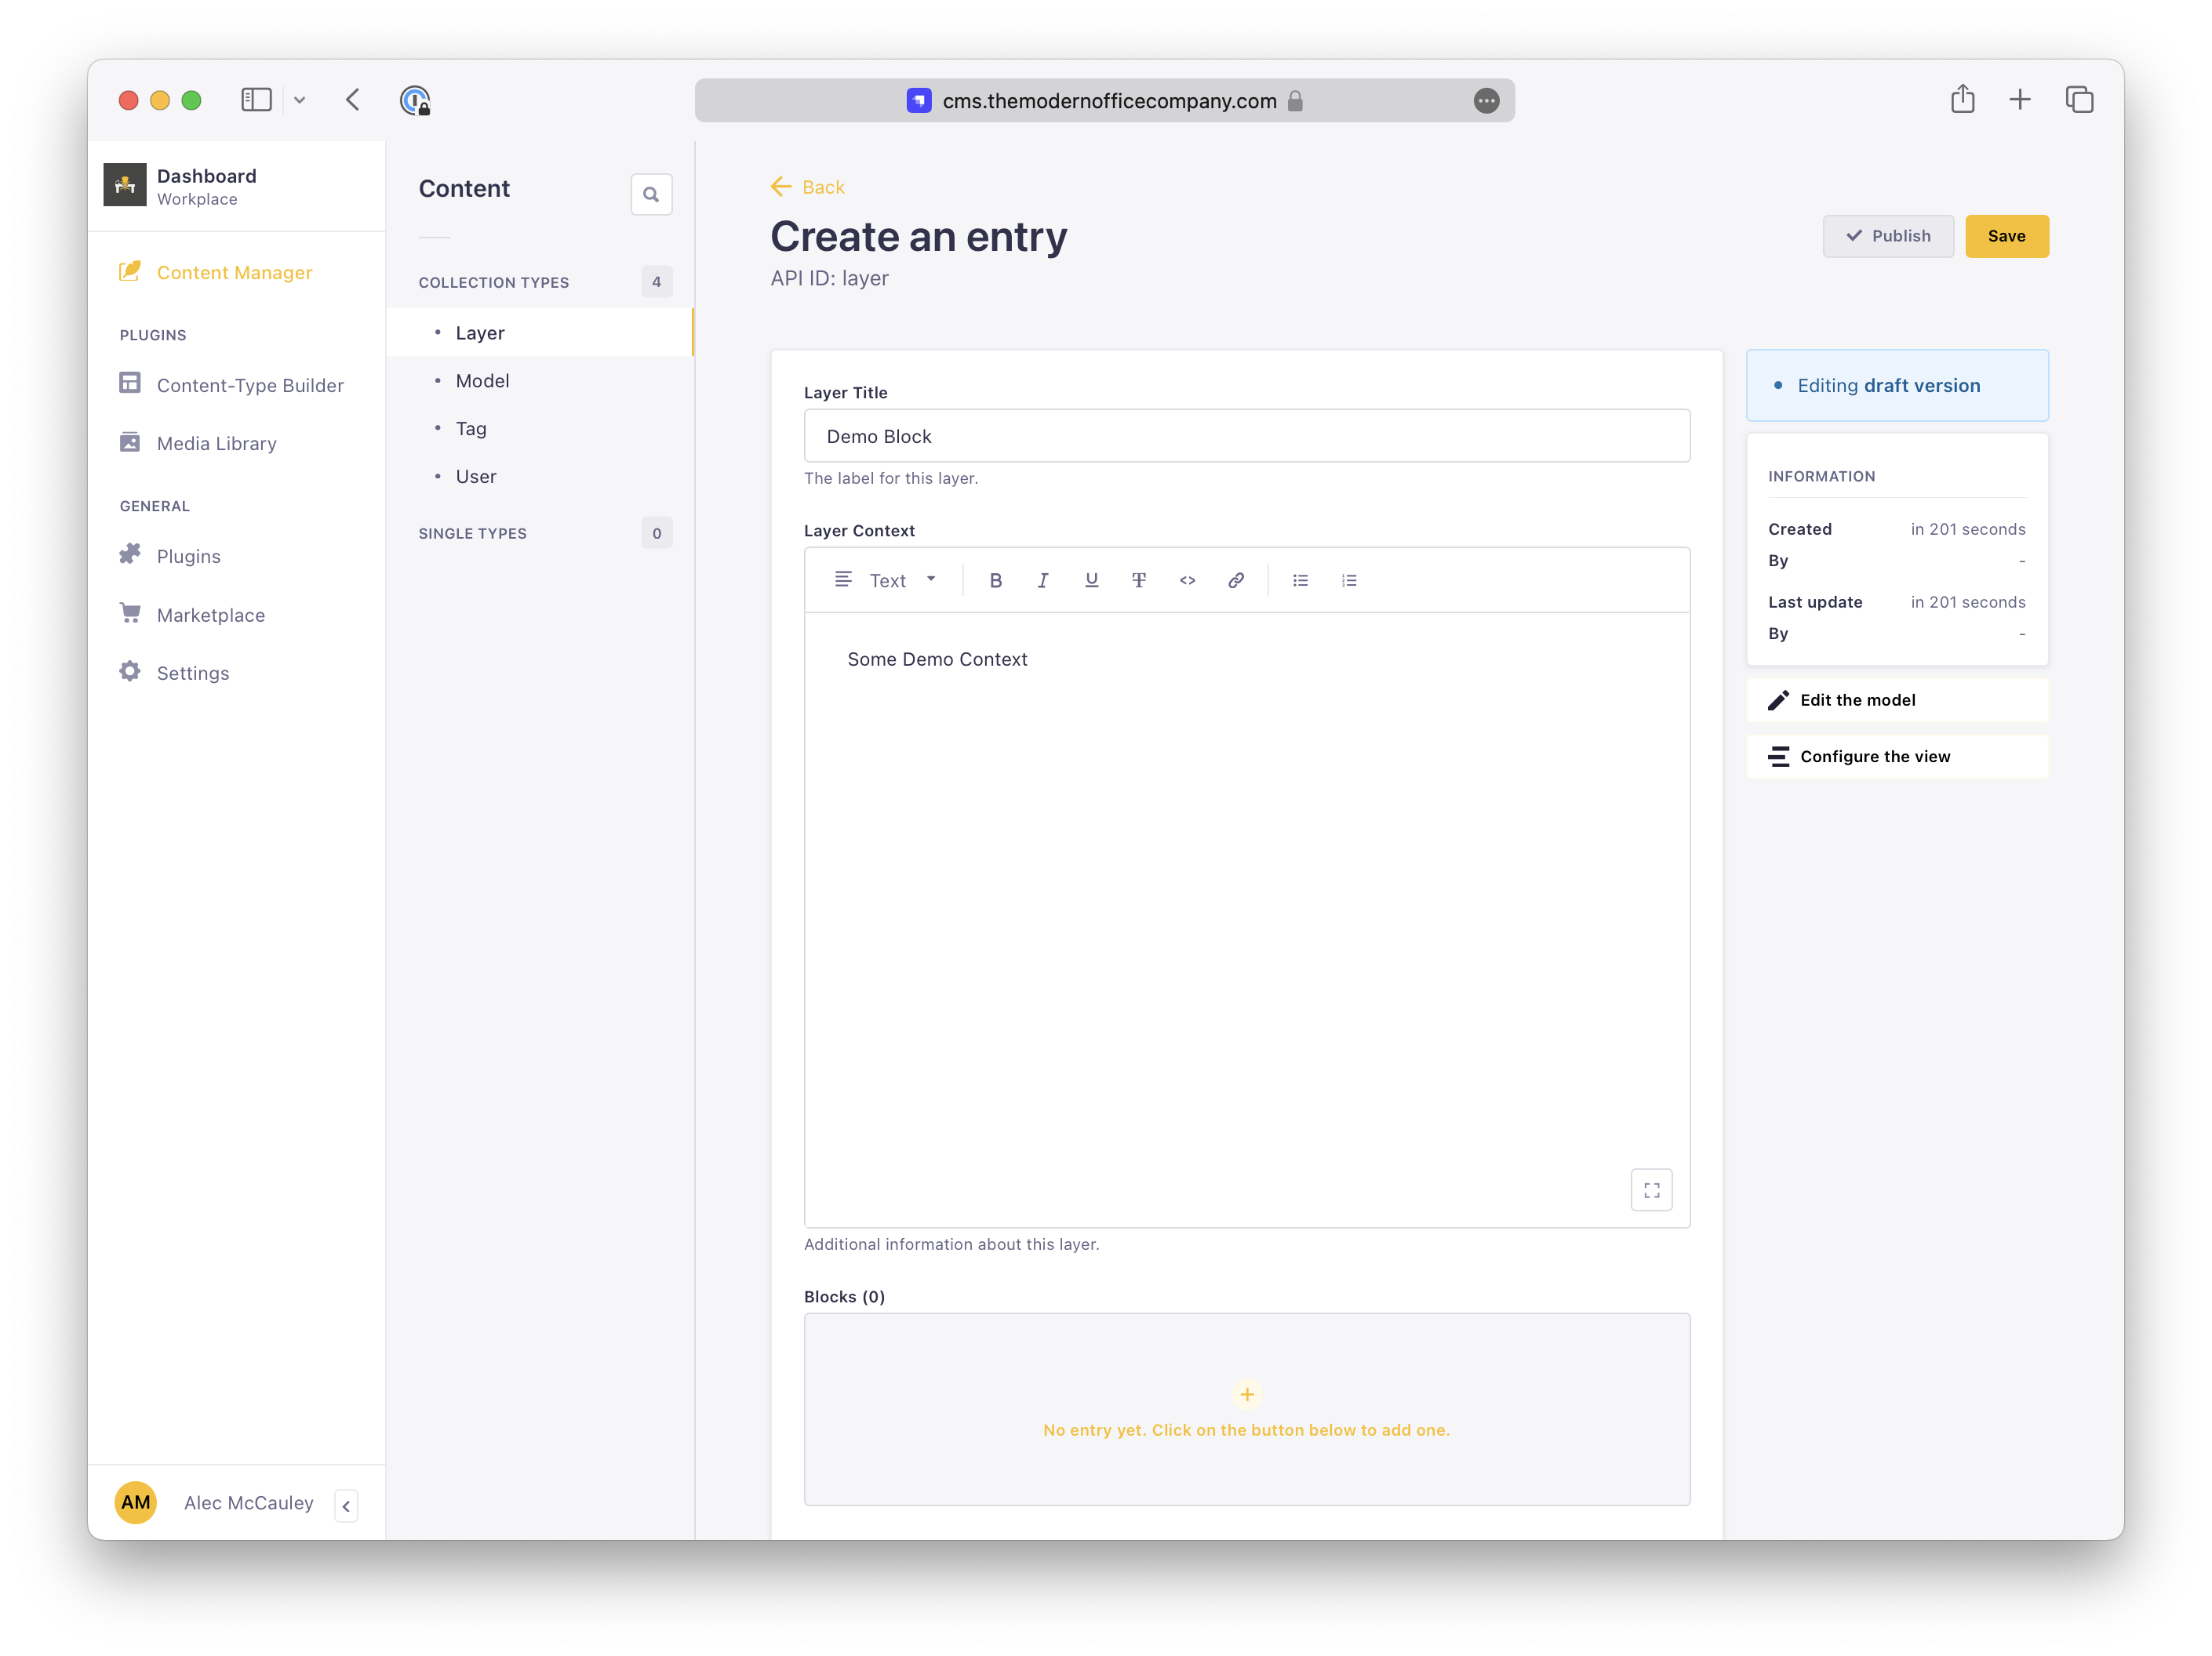Screen dimensions: 2212x1656
Task: Select the Model collection type
Action: tap(482, 381)
